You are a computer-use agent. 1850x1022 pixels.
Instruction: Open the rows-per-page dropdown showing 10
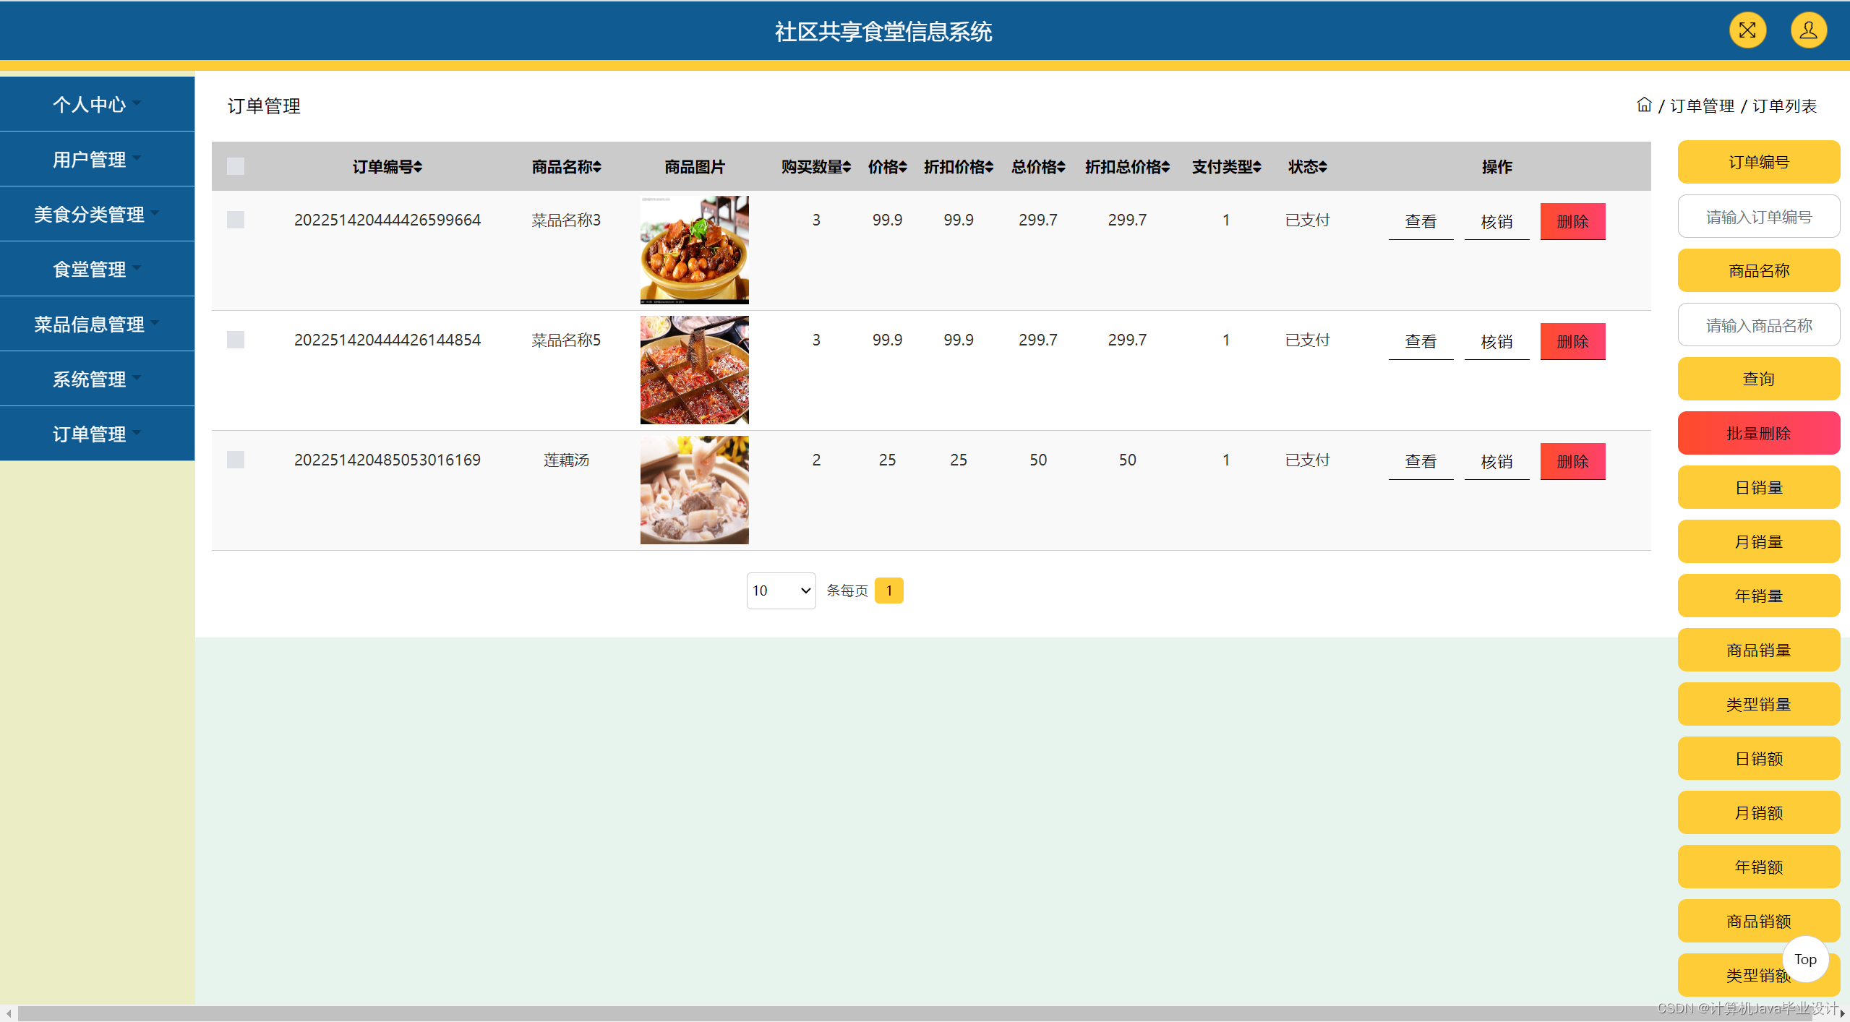781,591
